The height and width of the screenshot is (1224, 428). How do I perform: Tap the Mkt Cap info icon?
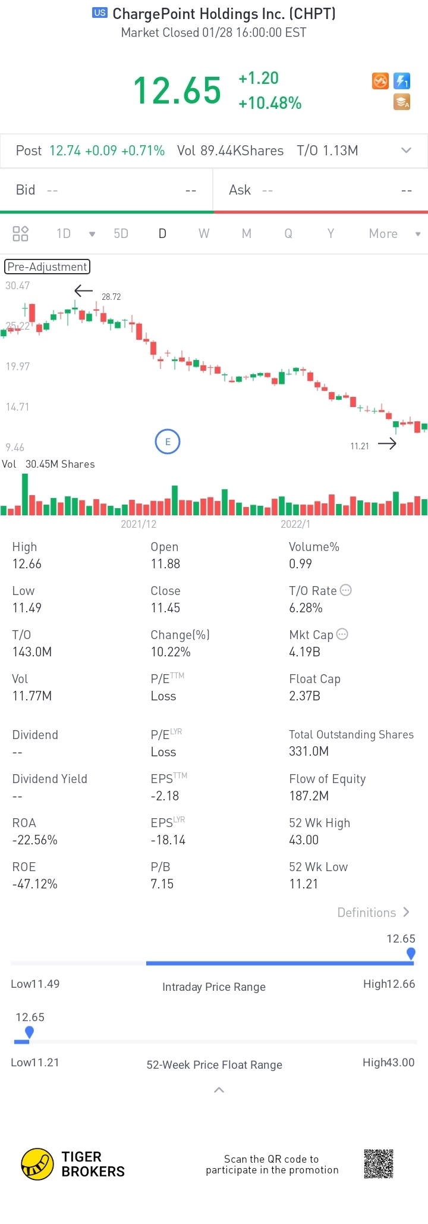(342, 634)
